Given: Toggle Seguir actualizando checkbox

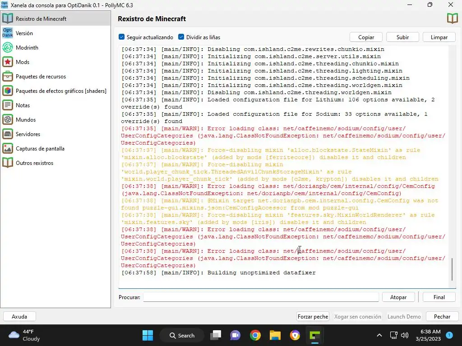Looking at the screenshot, I should point(121,37).
